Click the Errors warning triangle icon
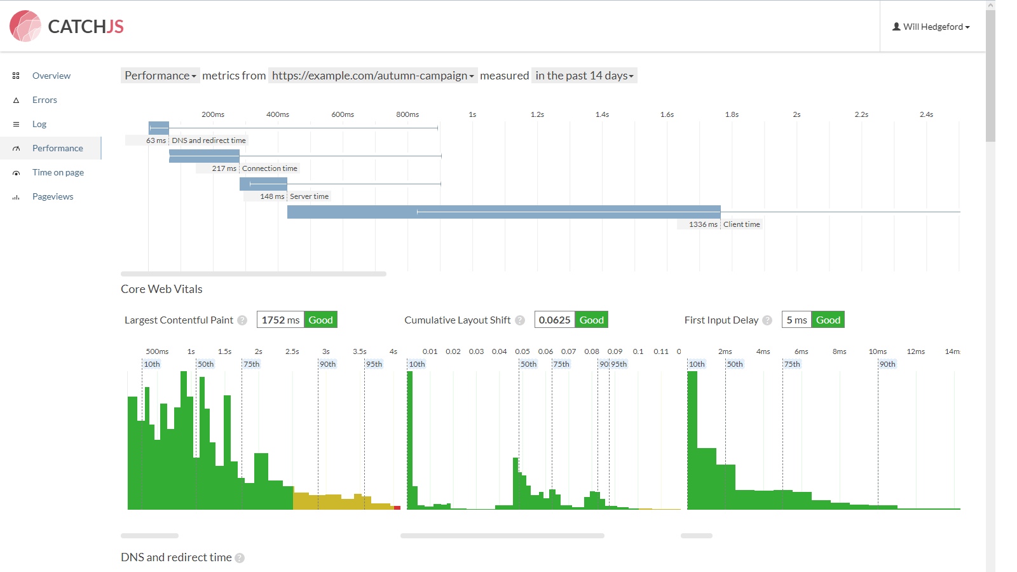The width and height of the screenshot is (1017, 572). 16,100
